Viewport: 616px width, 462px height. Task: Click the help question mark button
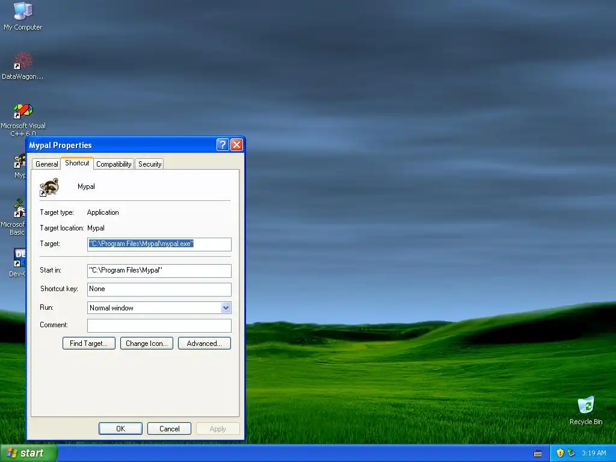[223, 144]
